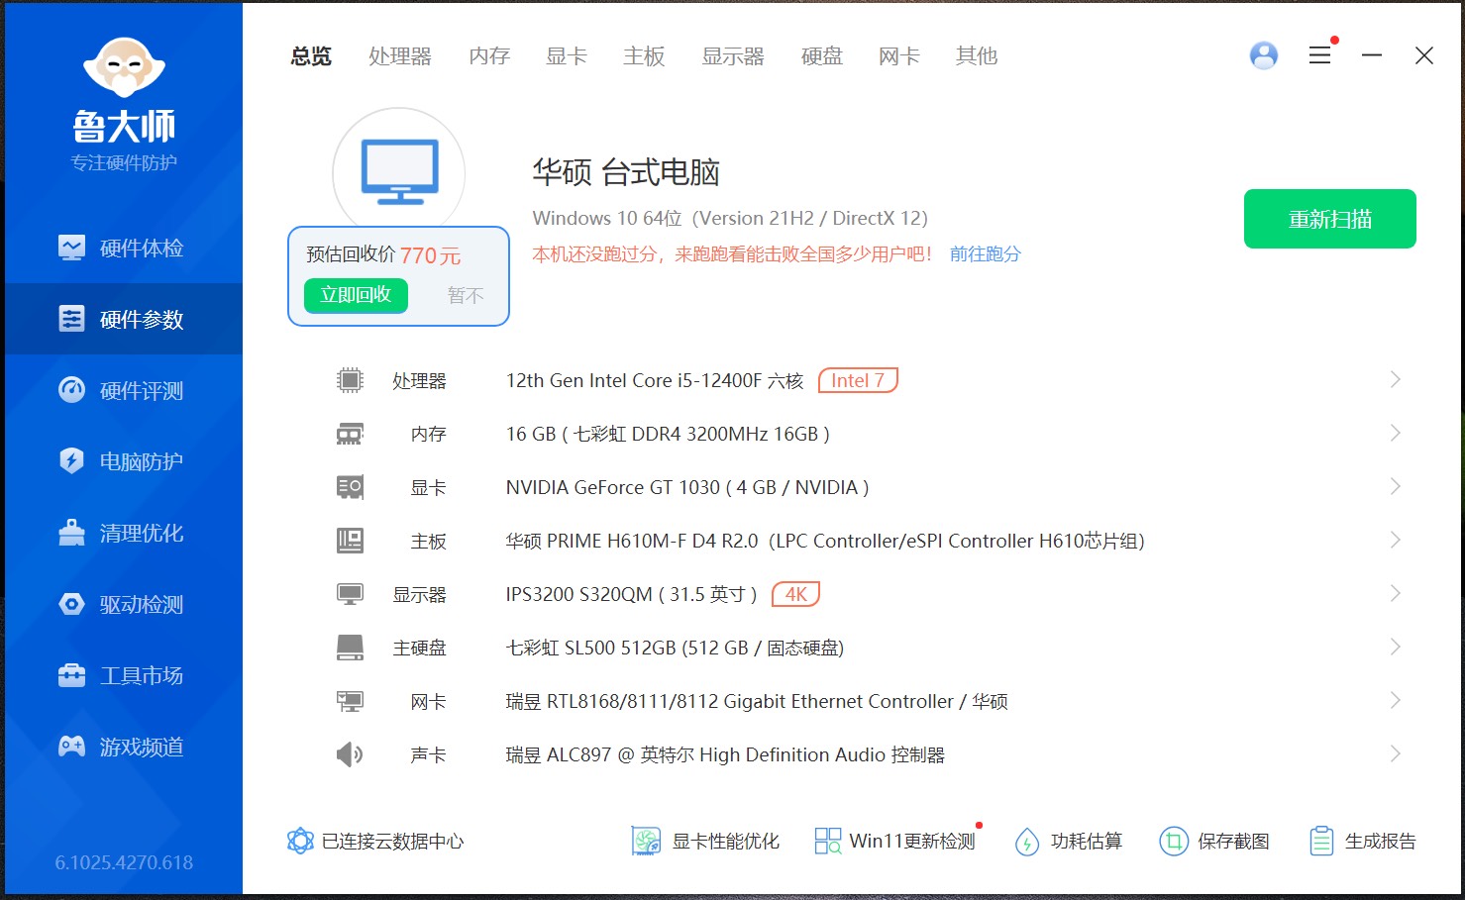This screenshot has width=1465, height=900.
Task: Open 硬件体检 in the sidebar
Action: 122,248
